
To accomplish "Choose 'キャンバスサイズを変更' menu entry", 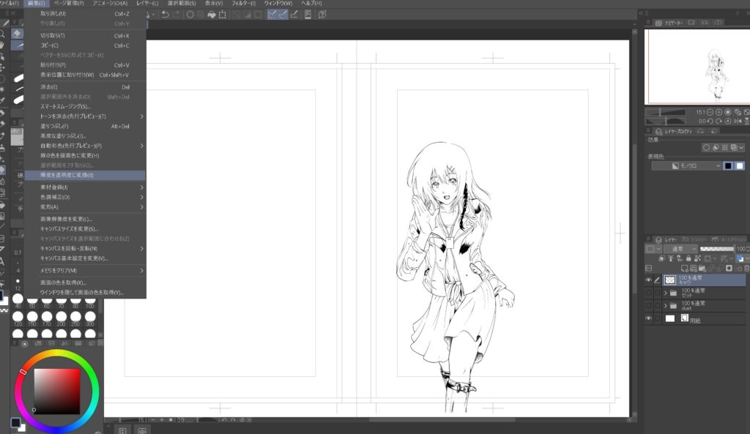I will tap(69, 229).
